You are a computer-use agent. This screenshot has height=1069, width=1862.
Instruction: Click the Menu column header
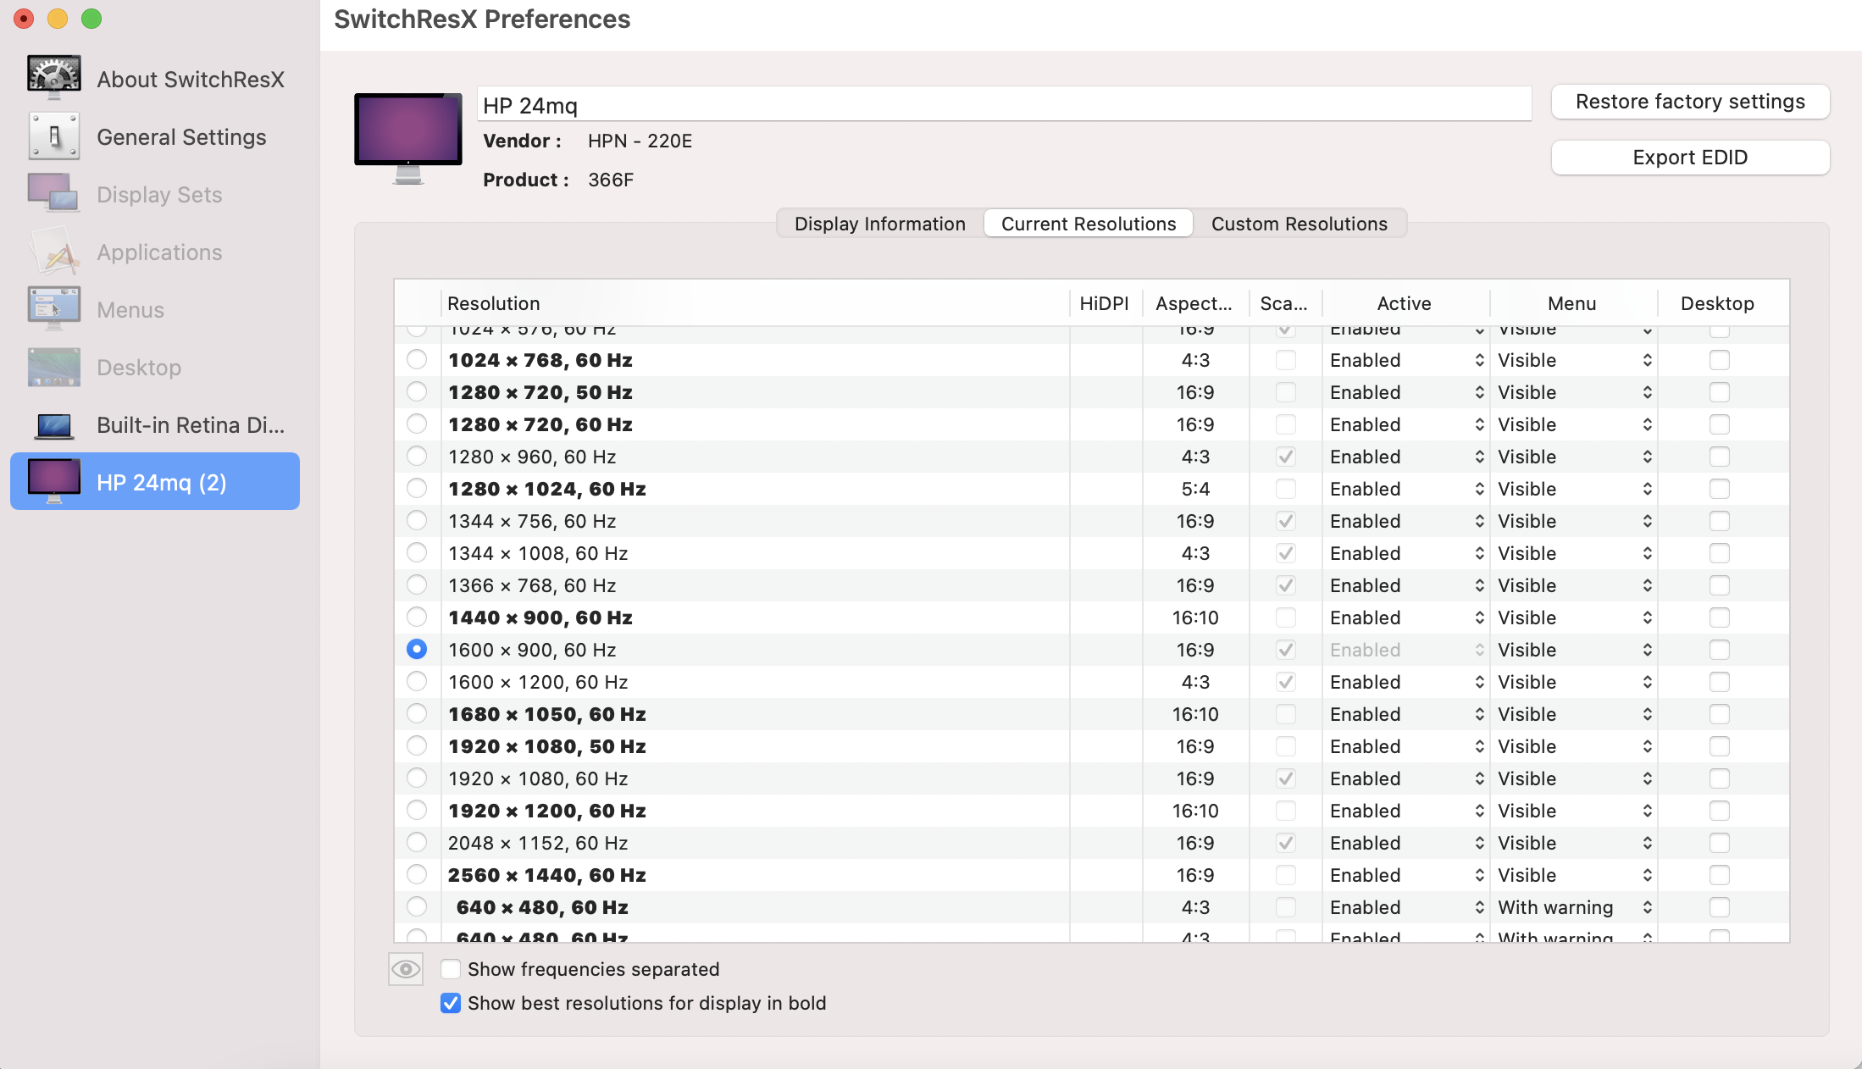pos(1572,303)
